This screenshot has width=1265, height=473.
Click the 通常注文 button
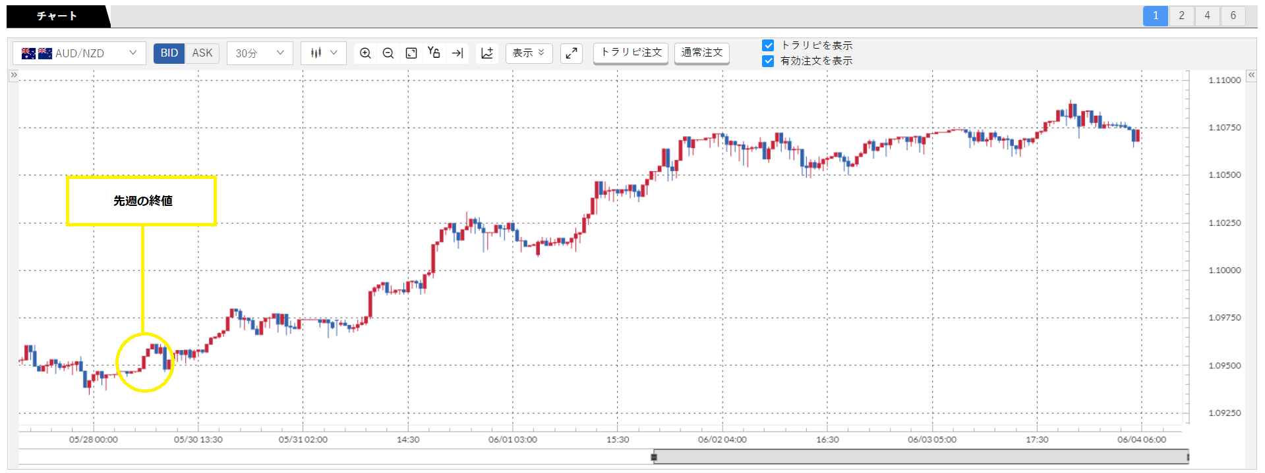click(x=702, y=53)
